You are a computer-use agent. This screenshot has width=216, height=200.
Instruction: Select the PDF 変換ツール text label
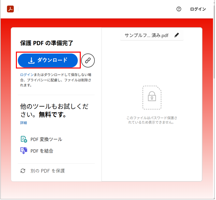46,139
